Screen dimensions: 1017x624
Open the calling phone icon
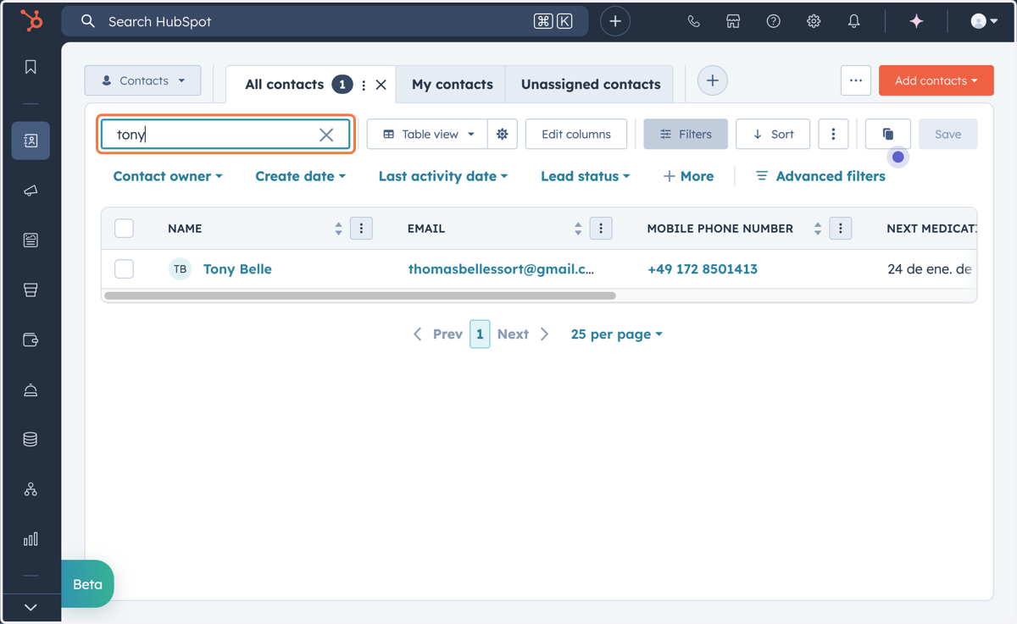693,21
